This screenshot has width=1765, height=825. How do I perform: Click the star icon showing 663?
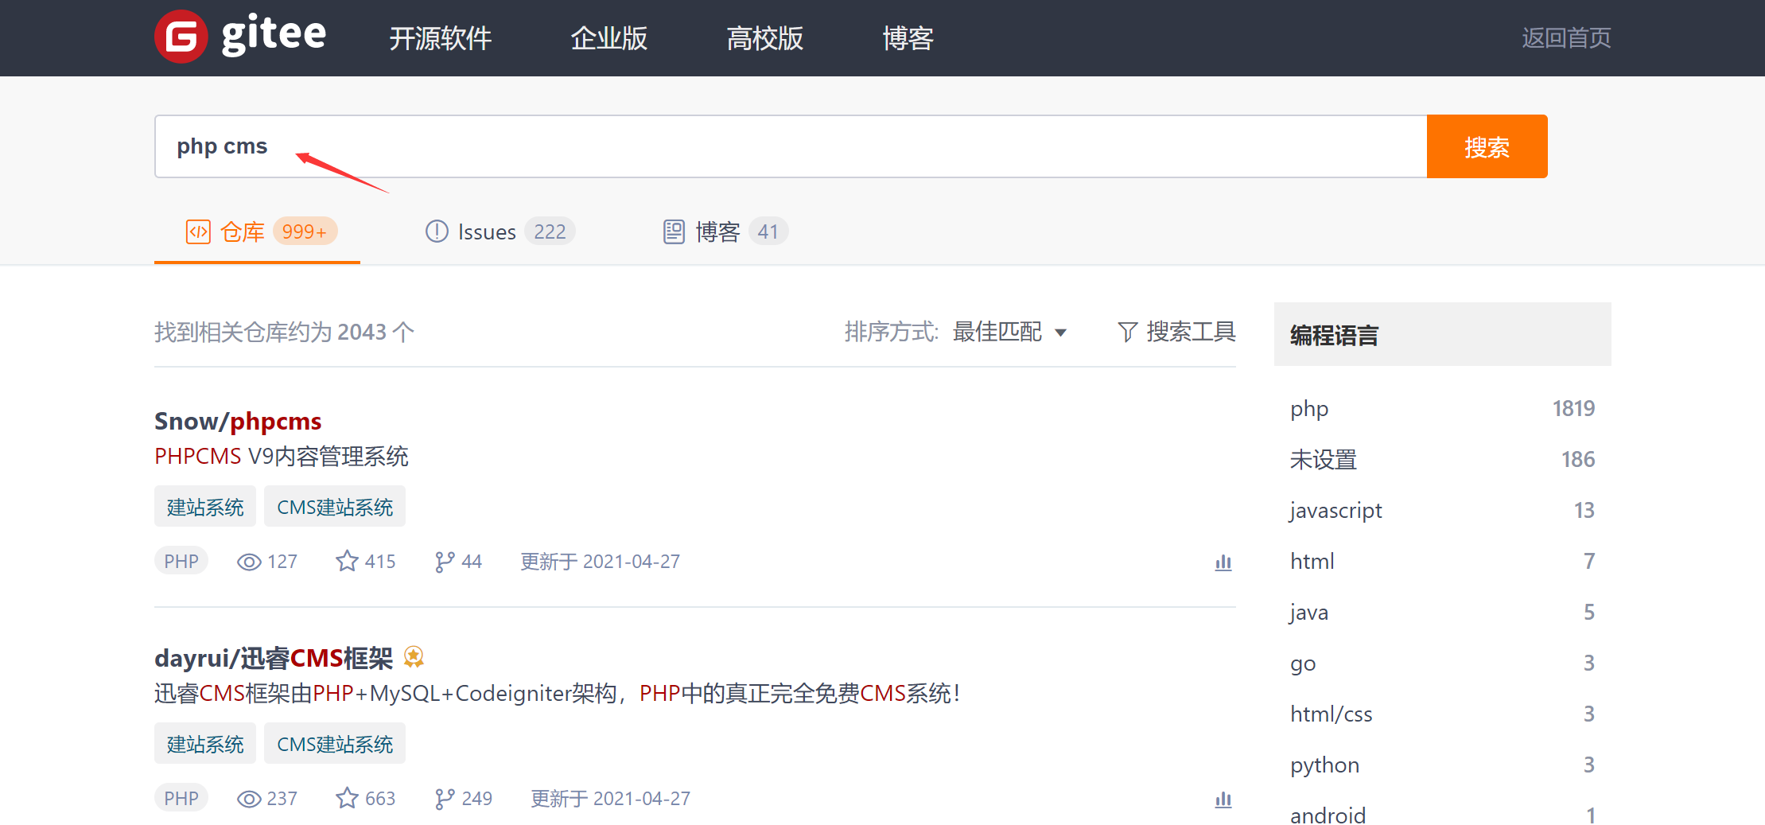[347, 798]
